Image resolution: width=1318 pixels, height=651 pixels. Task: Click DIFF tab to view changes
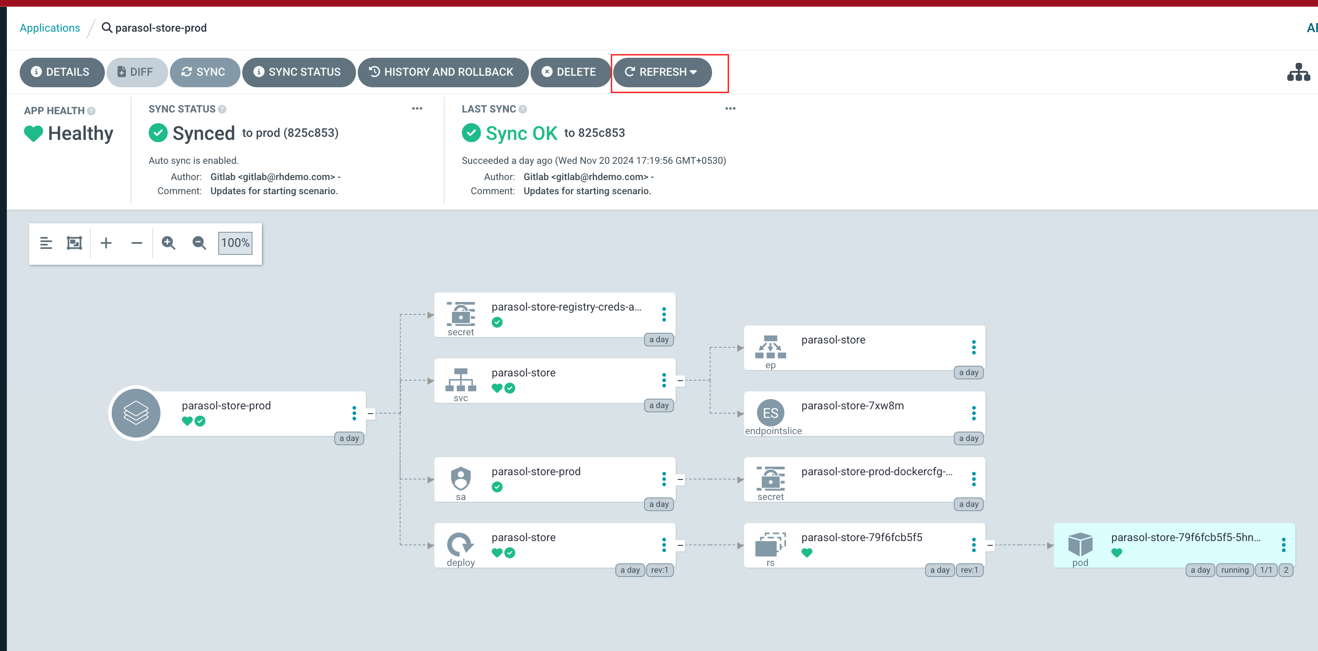(x=136, y=71)
